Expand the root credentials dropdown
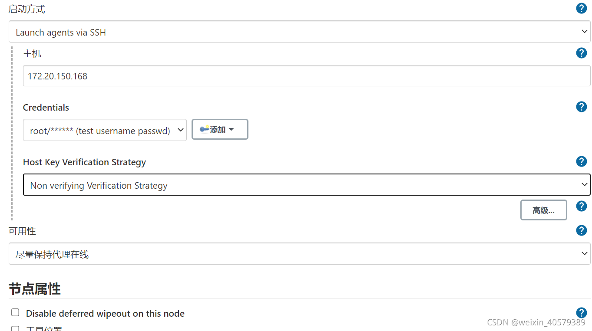Viewport: 592px width, 331px height. (105, 130)
